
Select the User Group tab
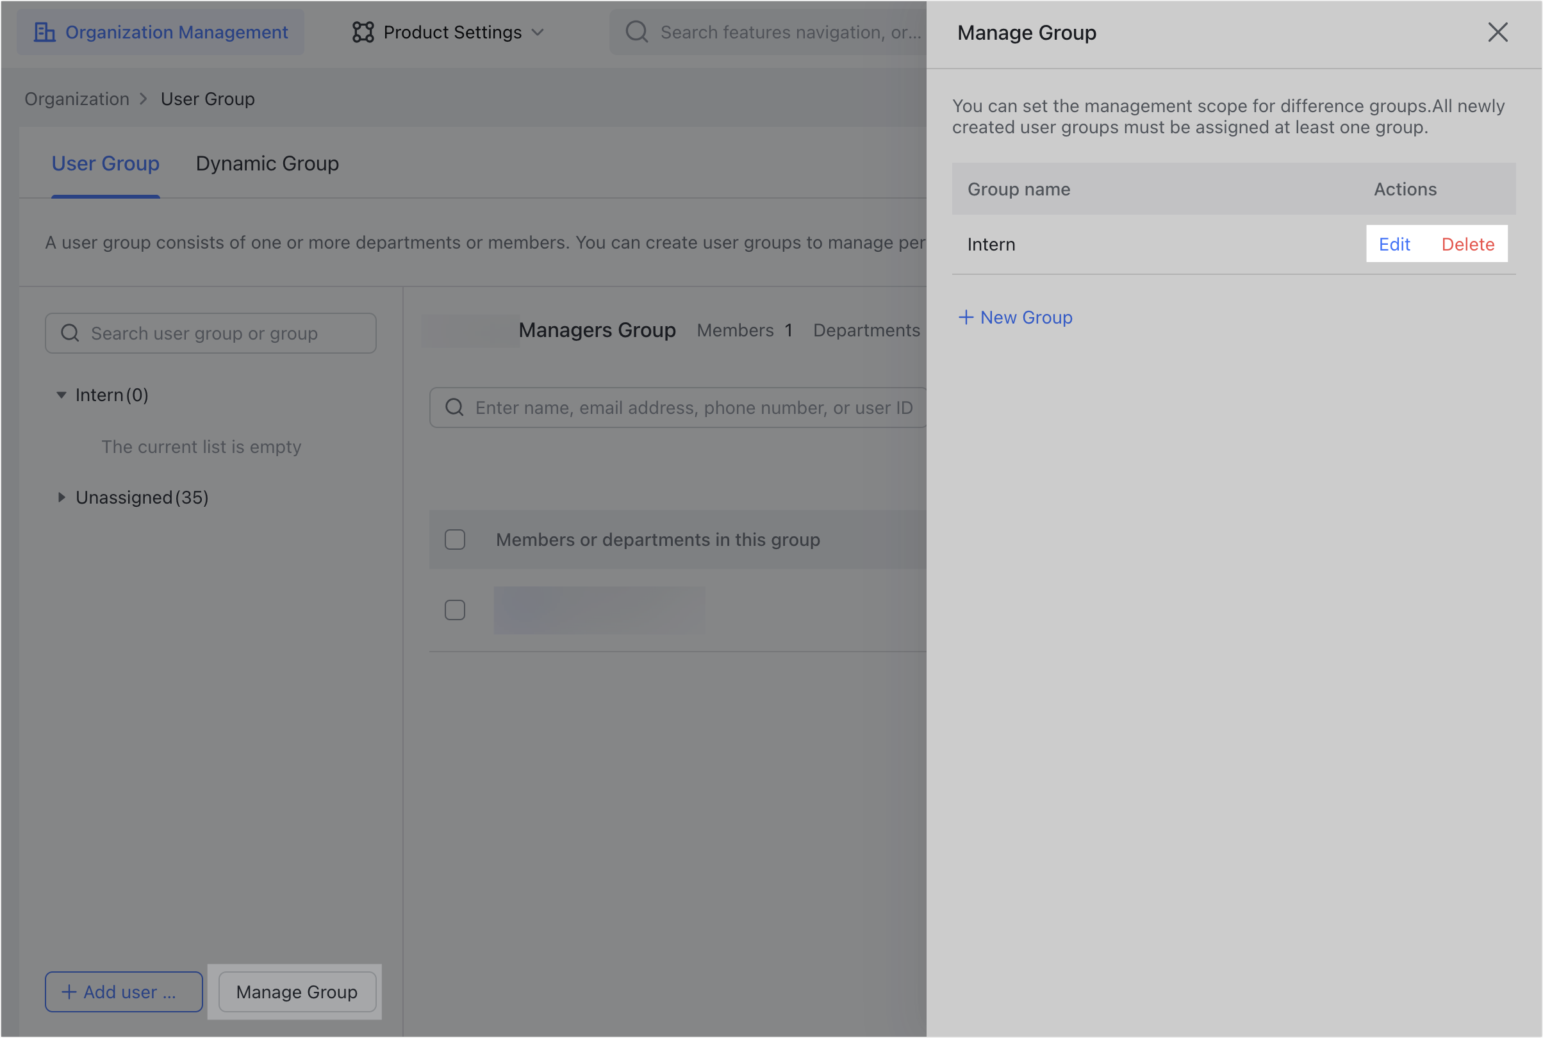click(105, 163)
